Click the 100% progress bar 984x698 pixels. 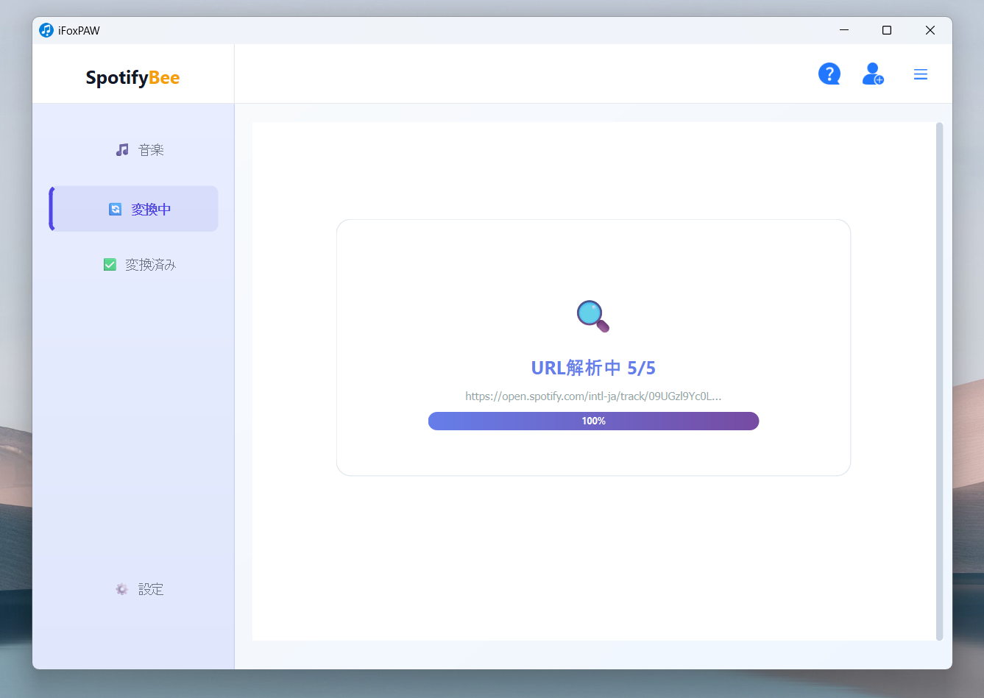point(593,421)
